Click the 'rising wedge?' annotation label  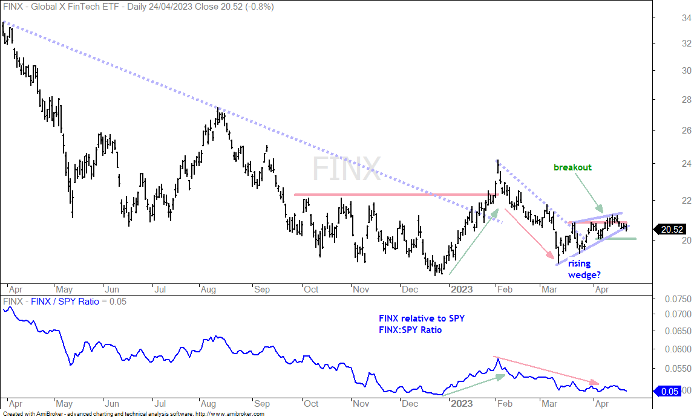[584, 270]
